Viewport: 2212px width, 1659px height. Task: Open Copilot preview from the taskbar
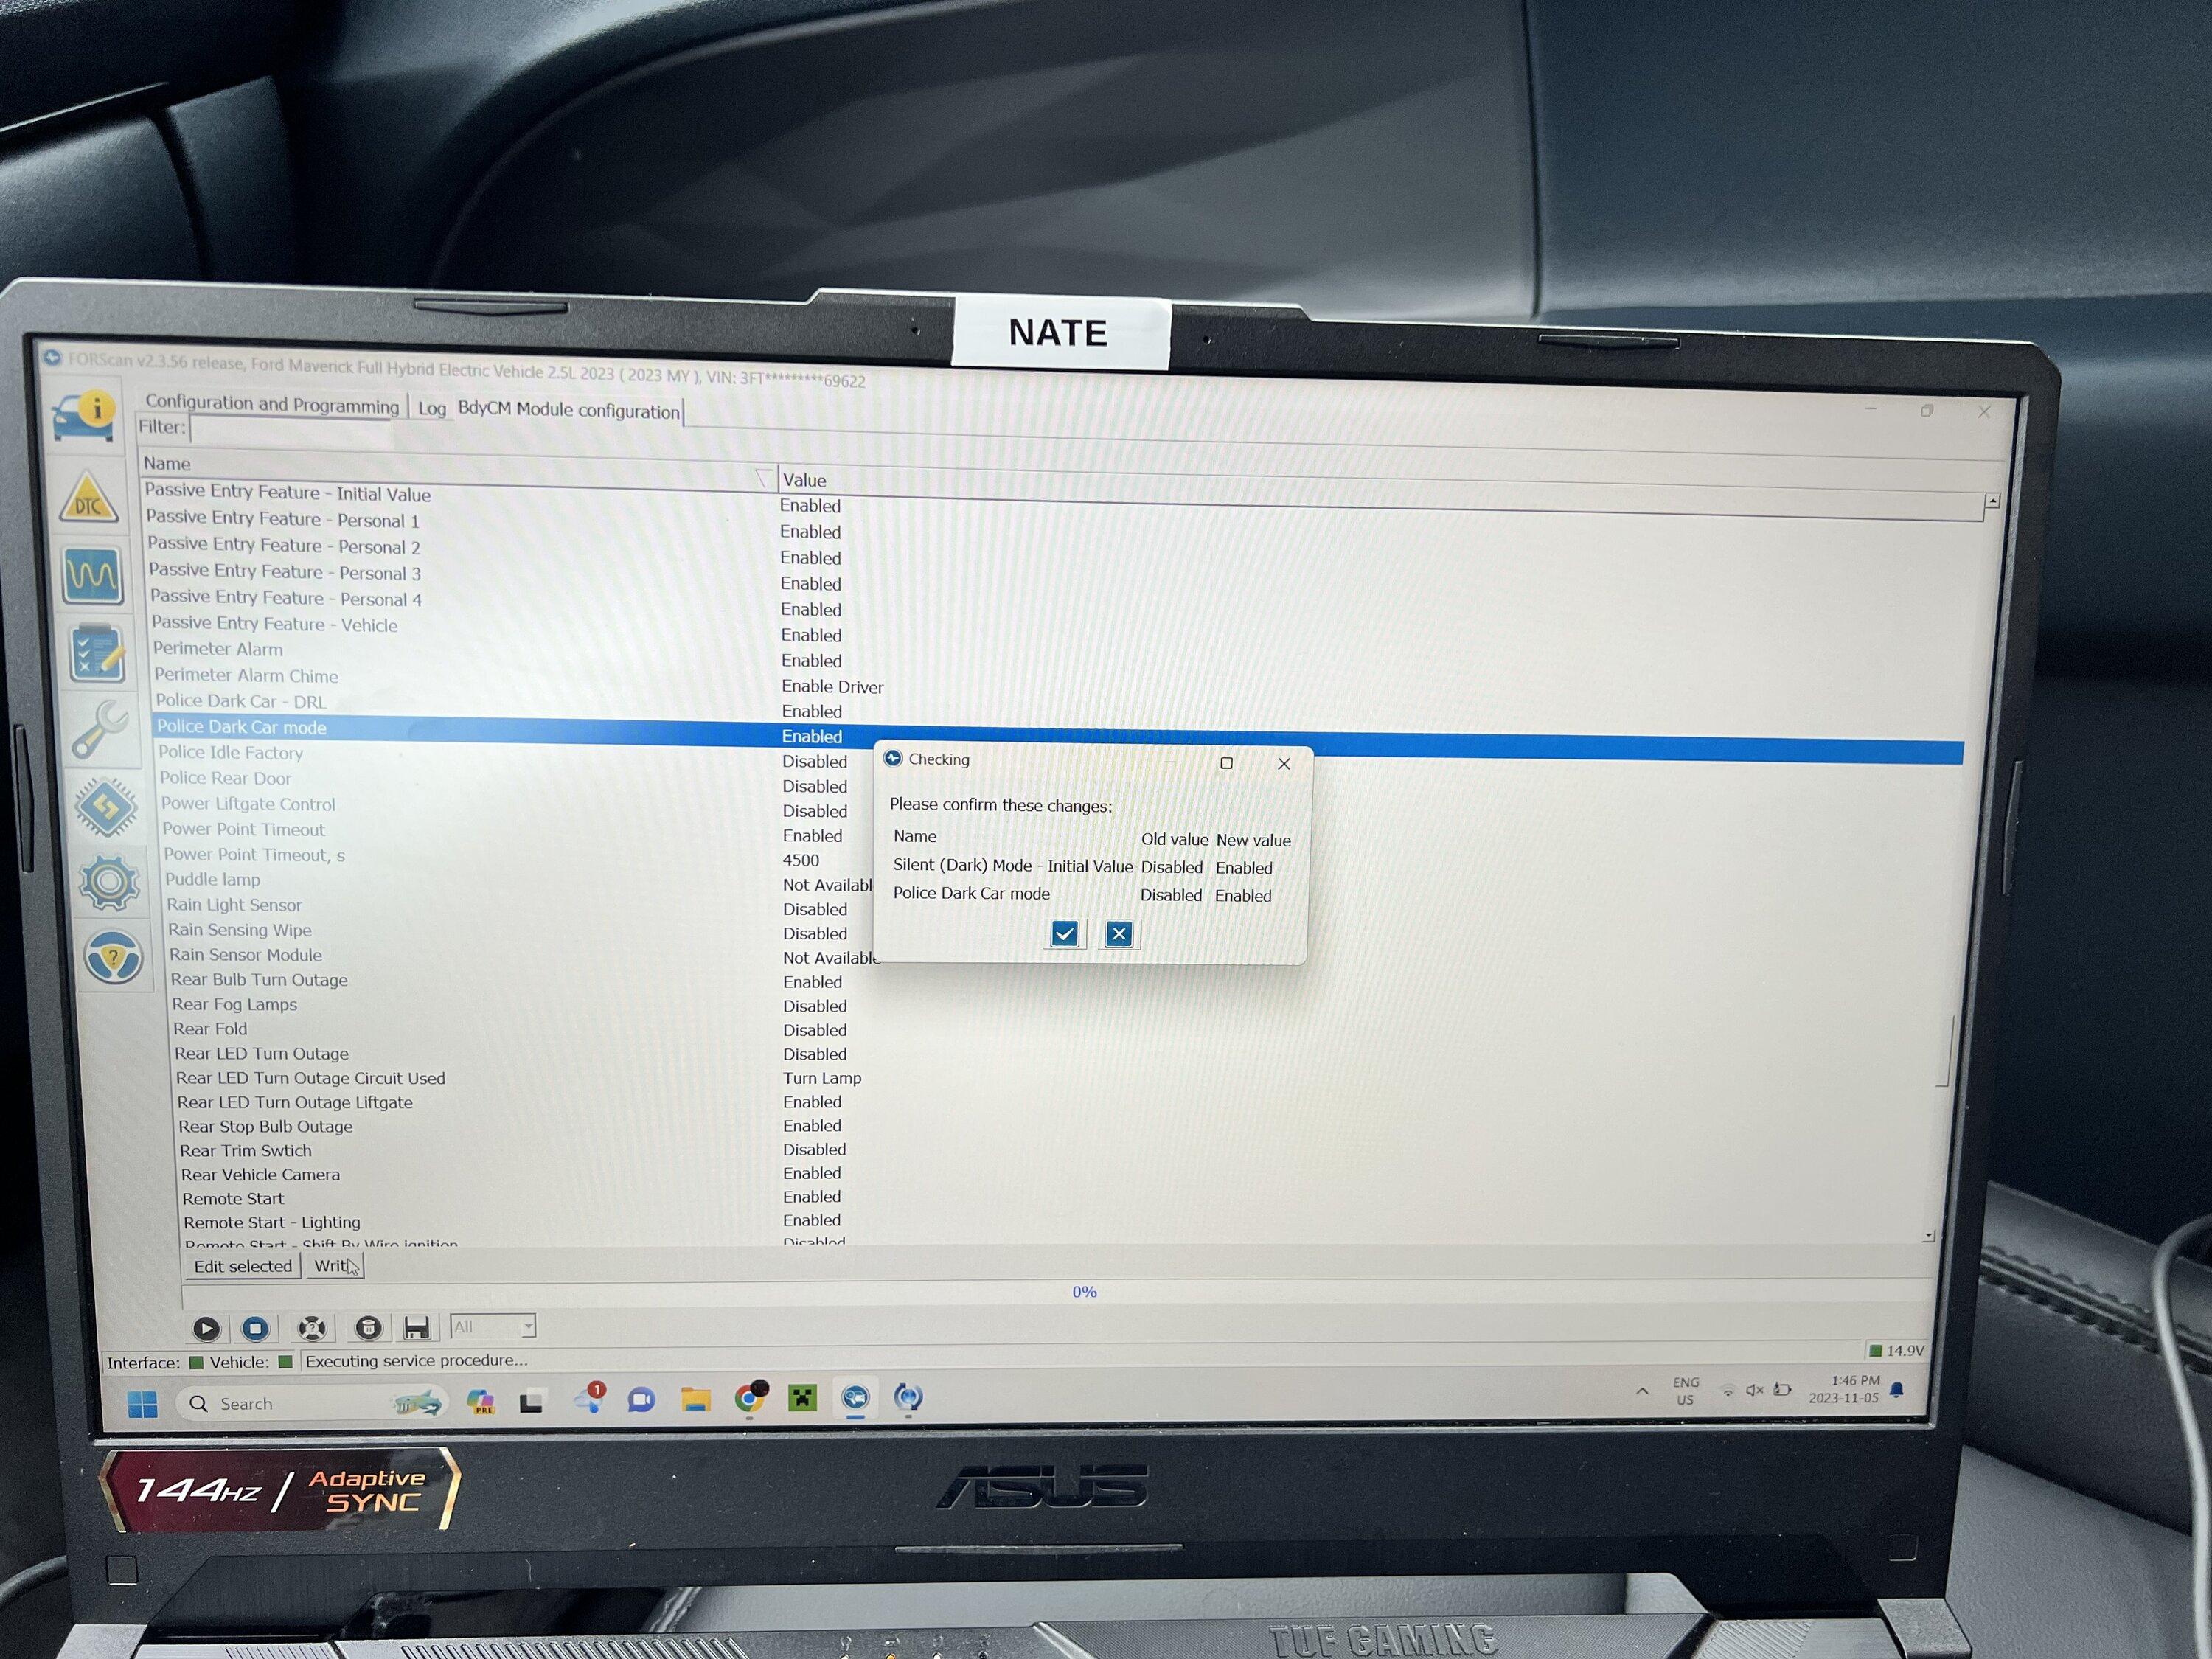click(x=481, y=1402)
